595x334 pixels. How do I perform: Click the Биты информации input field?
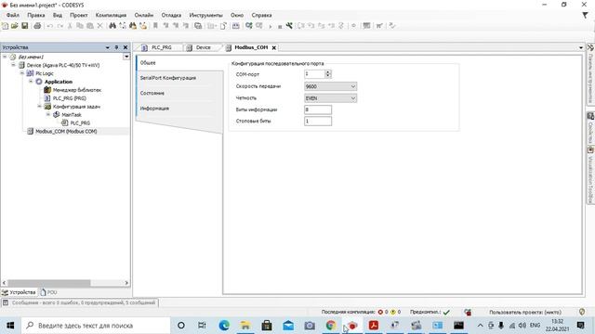click(x=318, y=109)
